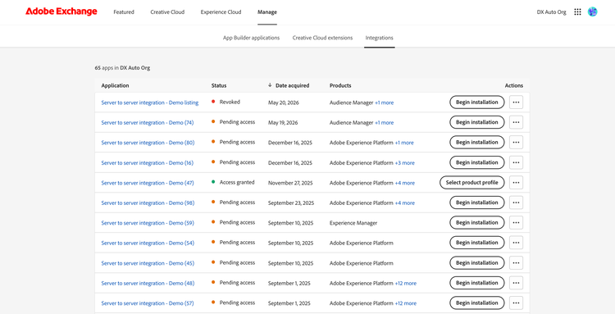Click the May 20, 2026 date cell
This screenshot has height=314, width=615.
coord(284,102)
